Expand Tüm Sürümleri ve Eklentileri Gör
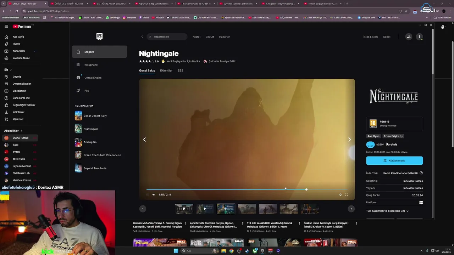The image size is (454, 255). point(387,211)
